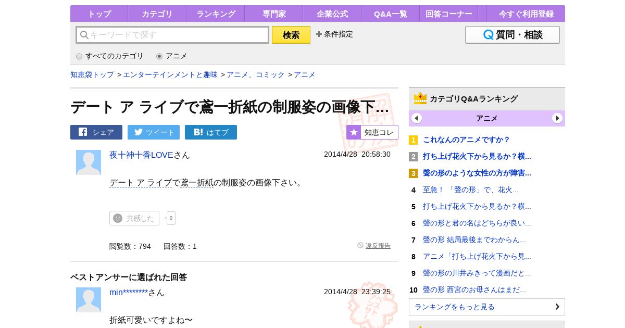Click the magnifier icon in search box
625x328 pixels.
click(x=84, y=35)
